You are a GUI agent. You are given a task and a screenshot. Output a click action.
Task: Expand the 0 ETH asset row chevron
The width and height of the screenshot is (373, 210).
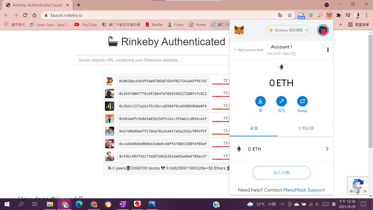tap(327, 149)
